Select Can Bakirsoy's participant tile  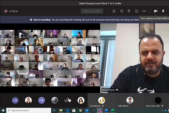(x=102, y=102)
